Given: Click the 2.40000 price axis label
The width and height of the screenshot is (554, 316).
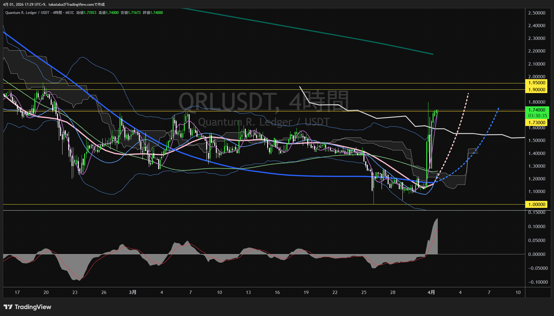Looking at the screenshot, I should (x=537, y=26).
